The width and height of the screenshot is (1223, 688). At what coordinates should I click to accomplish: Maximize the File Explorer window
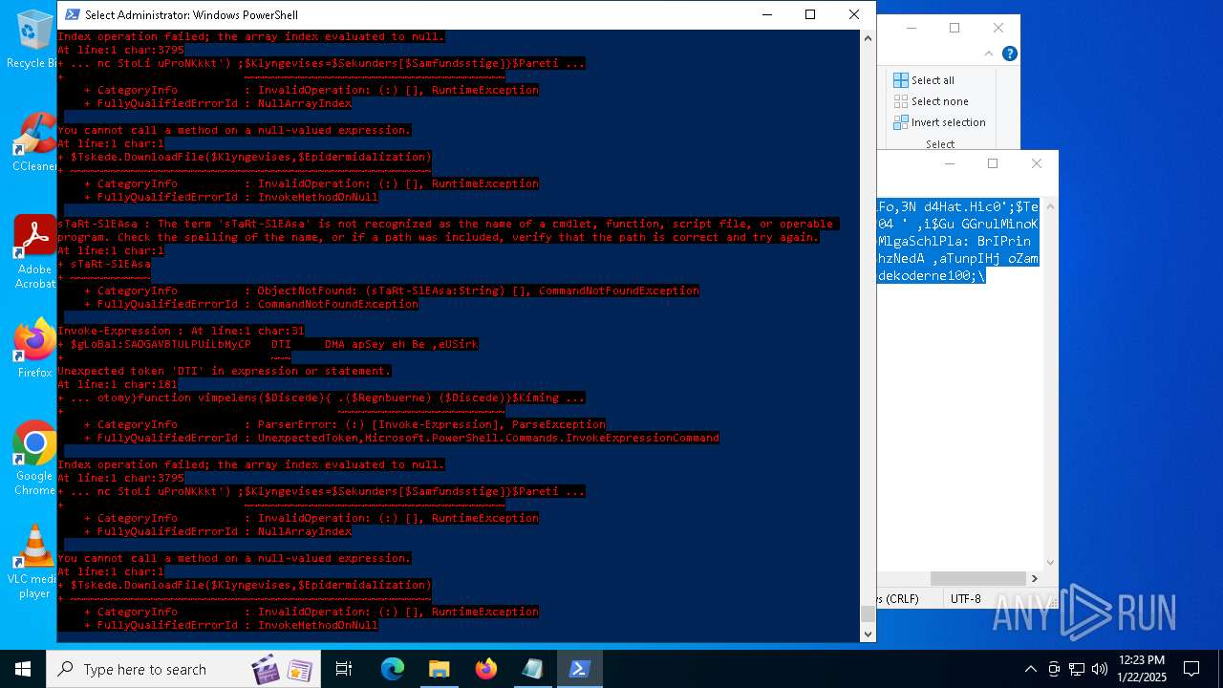point(955,28)
